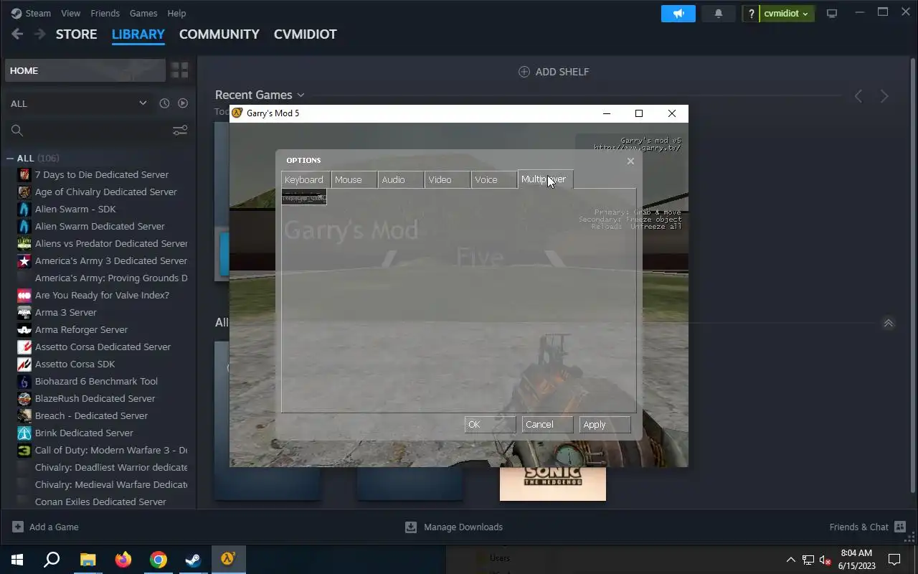This screenshot has width=918, height=574.
Task: Open Friends & Chat
Action: (x=868, y=527)
